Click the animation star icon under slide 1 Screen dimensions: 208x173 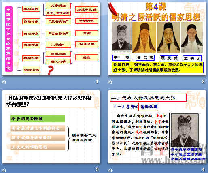coord(4,82)
